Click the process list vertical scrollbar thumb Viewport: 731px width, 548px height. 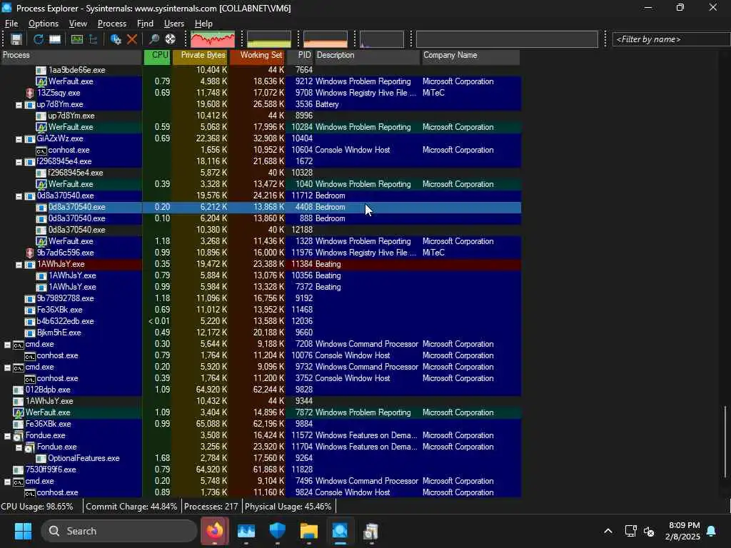click(x=725, y=442)
